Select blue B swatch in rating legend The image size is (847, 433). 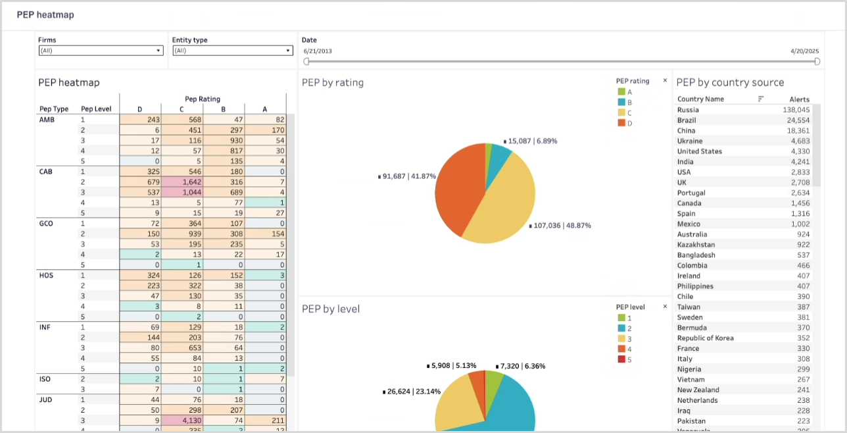pos(621,103)
